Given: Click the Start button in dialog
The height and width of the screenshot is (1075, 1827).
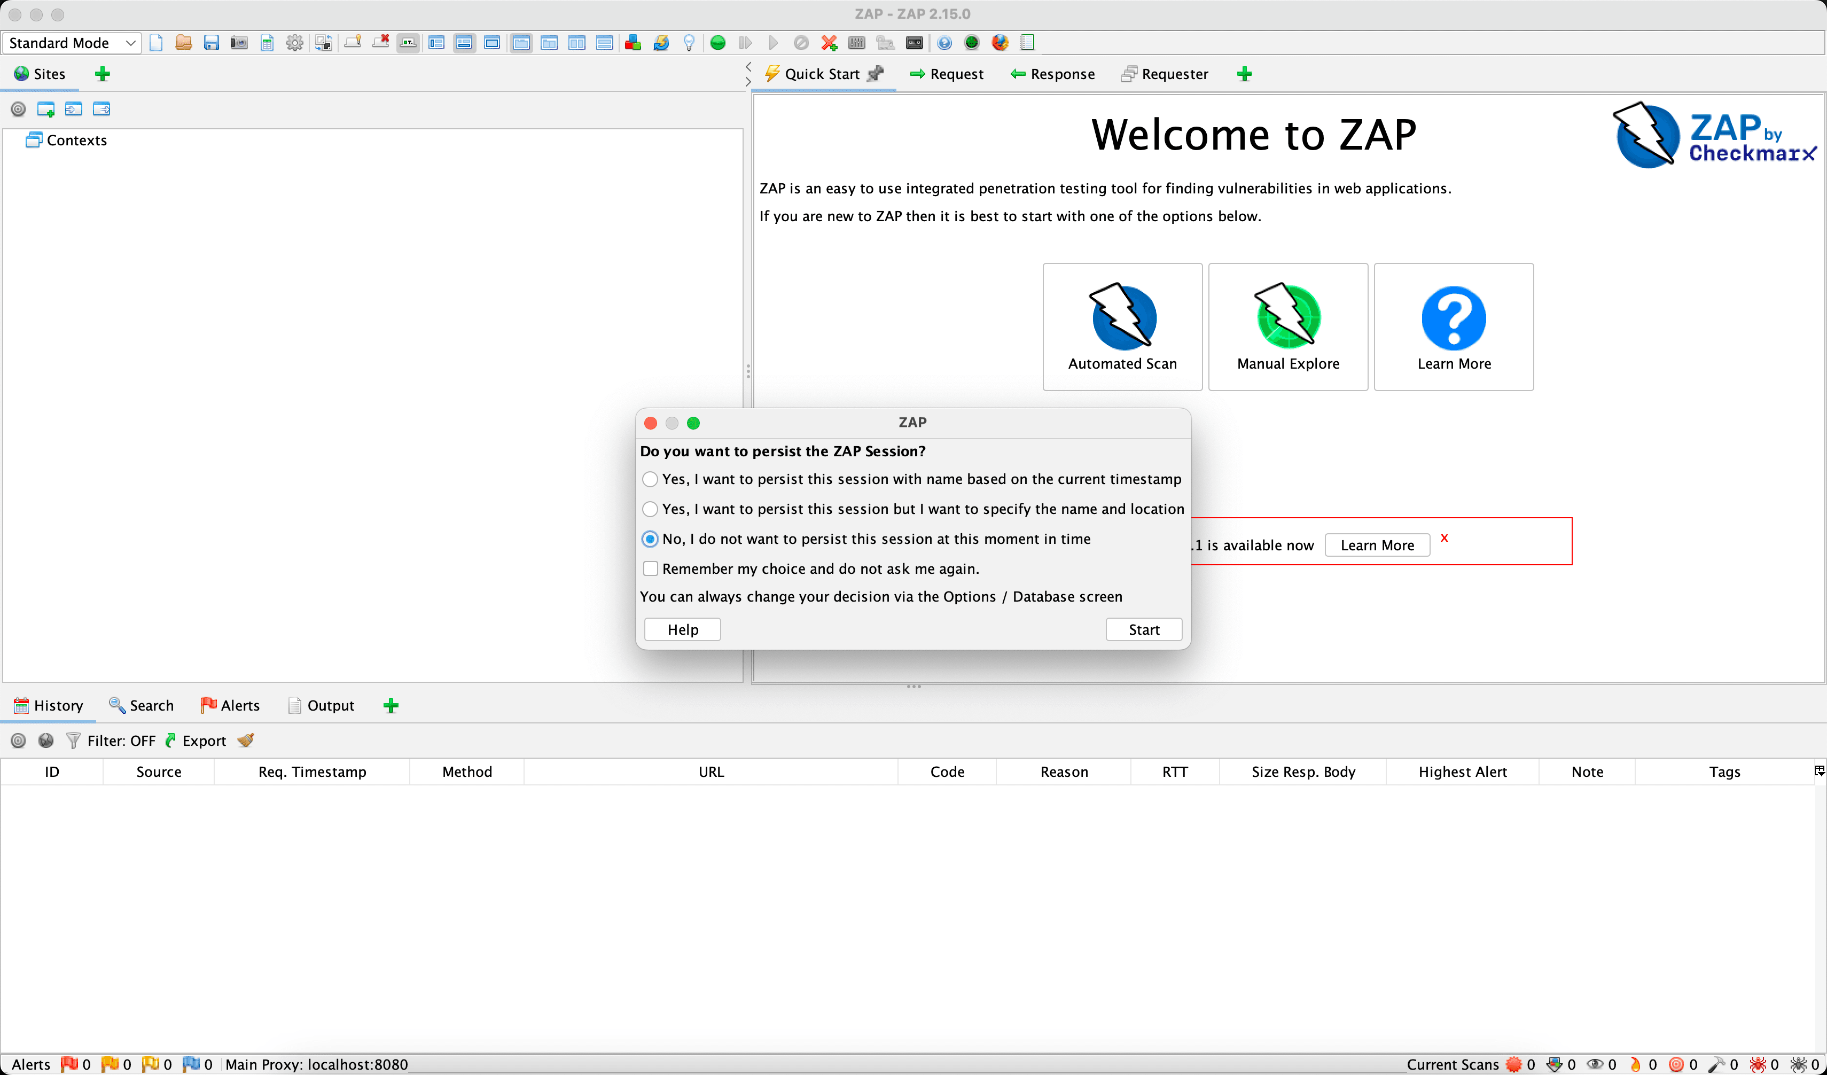Looking at the screenshot, I should click(1143, 629).
